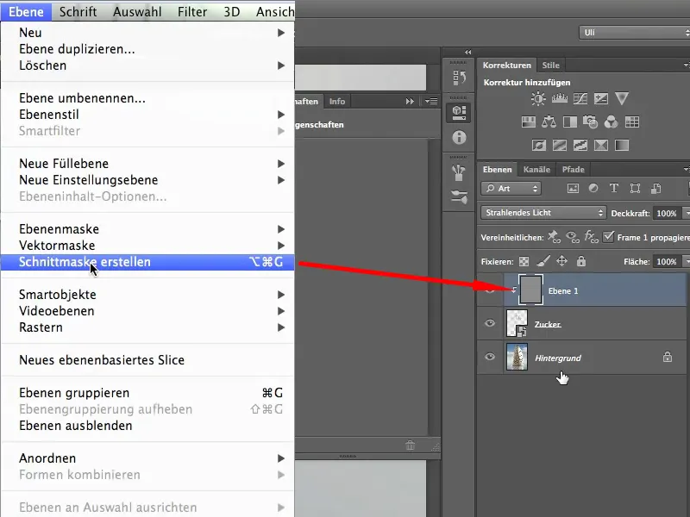Lock all for selected layer (padlock)
This screenshot has height=517, width=690.
point(581,261)
